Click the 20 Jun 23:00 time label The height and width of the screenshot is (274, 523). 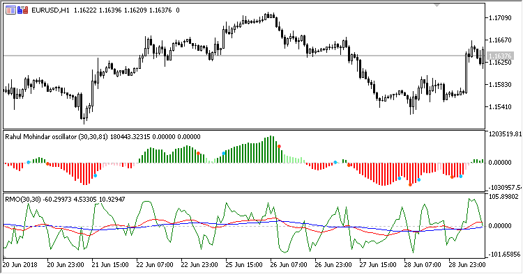tap(66, 265)
